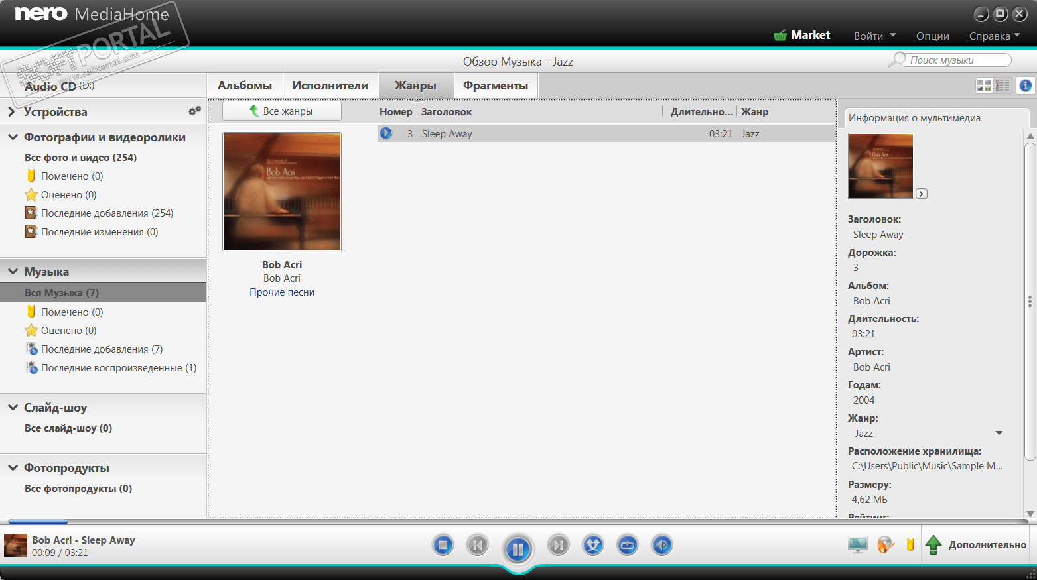Click the icon beside Последние добавления (7)
The height and width of the screenshot is (580, 1037).
point(31,349)
